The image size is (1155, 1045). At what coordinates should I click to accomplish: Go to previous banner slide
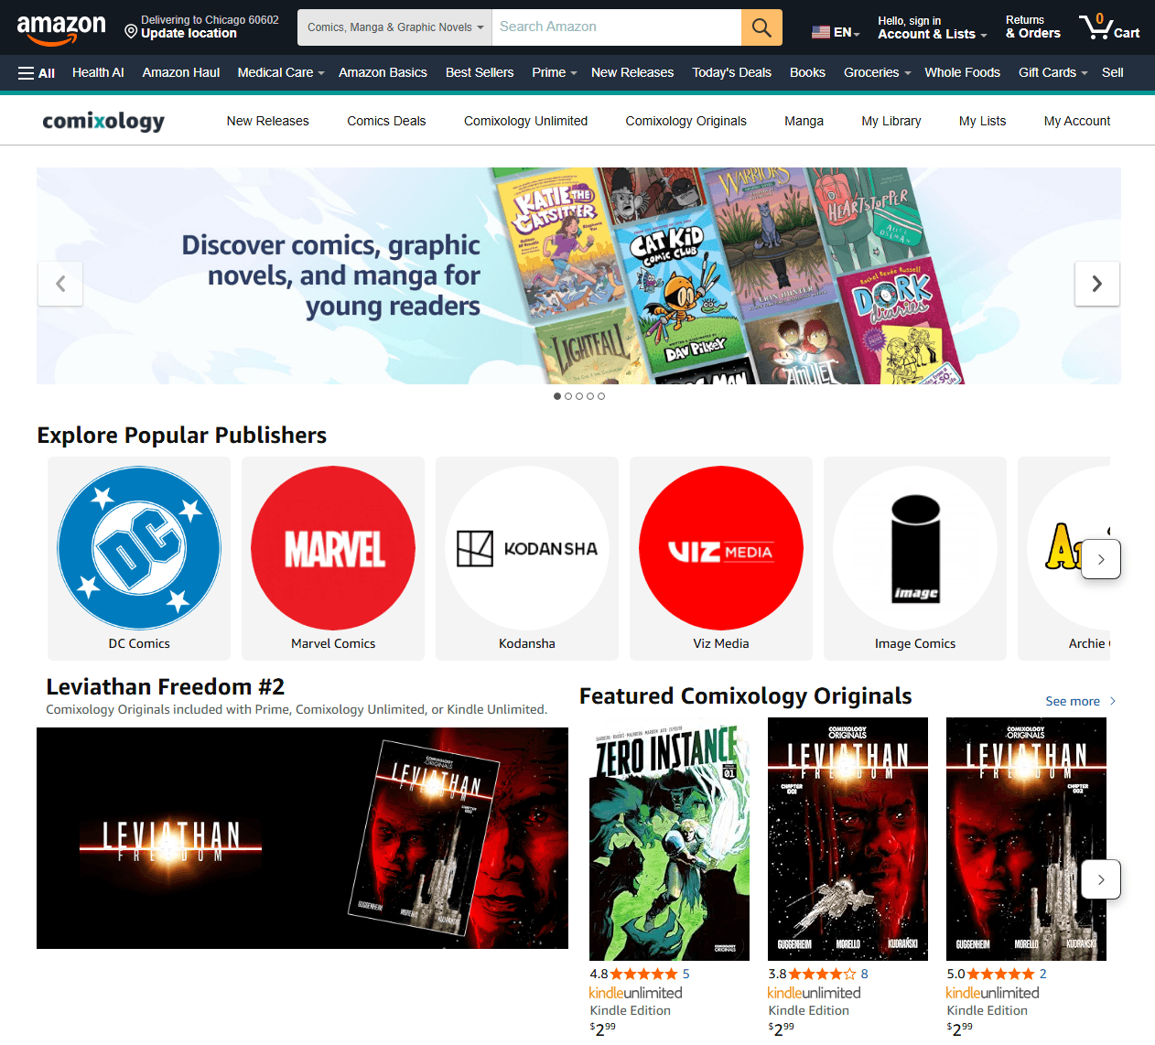[x=60, y=284]
